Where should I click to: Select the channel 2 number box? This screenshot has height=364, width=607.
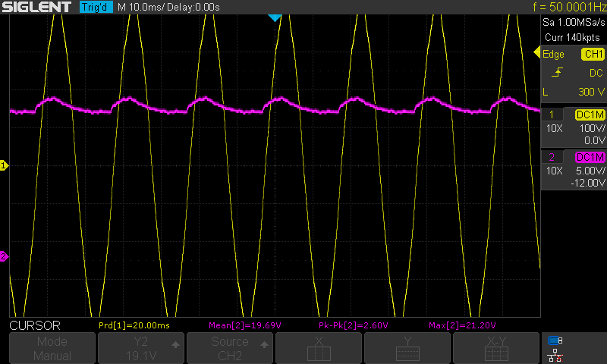click(552, 157)
